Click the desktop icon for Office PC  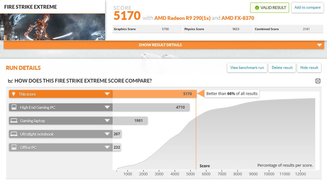(x=14, y=147)
